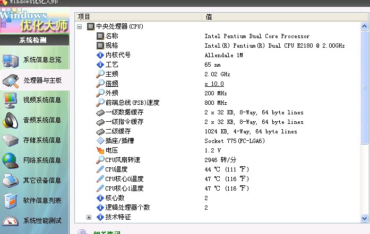Open 网络系统信息 globe icon
This screenshot has height=234, width=370.
(x=11, y=160)
